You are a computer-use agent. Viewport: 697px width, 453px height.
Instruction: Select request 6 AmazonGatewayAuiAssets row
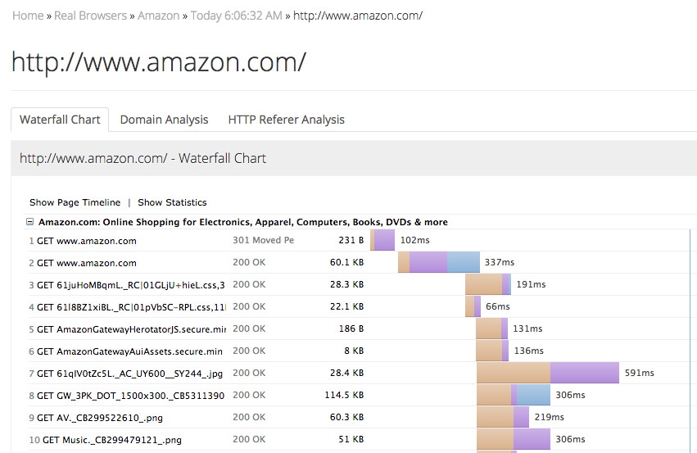pyautogui.click(x=129, y=351)
